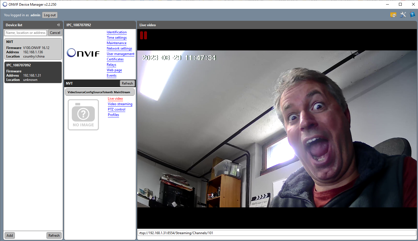Log out of the admin account
This screenshot has height=241, width=418.
50,15
